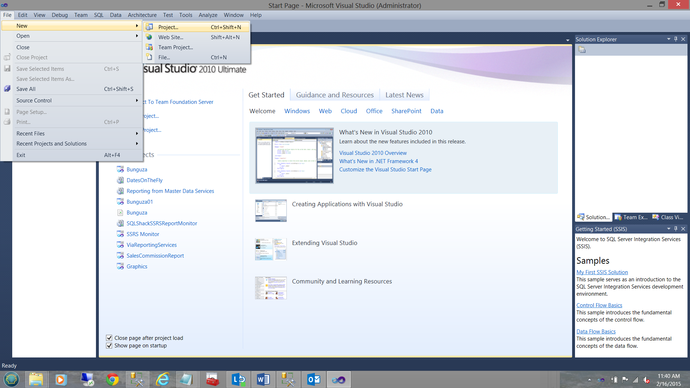Open the DatesOnTheFly recent project icon
Viewport: 690px width, 388px height.
pos(120,180)
